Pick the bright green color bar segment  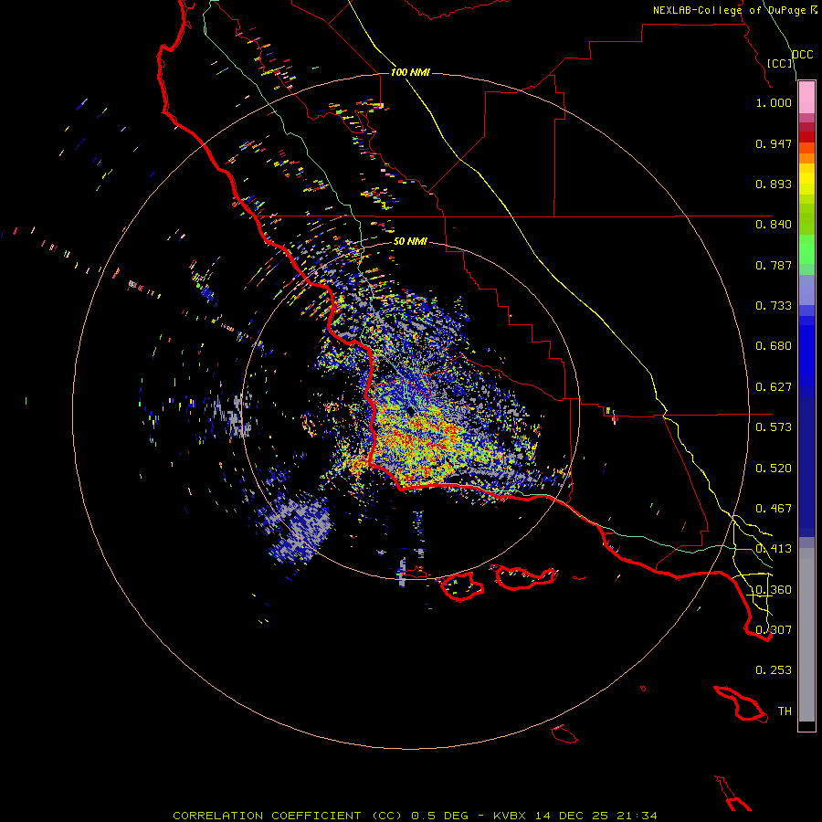806,249
